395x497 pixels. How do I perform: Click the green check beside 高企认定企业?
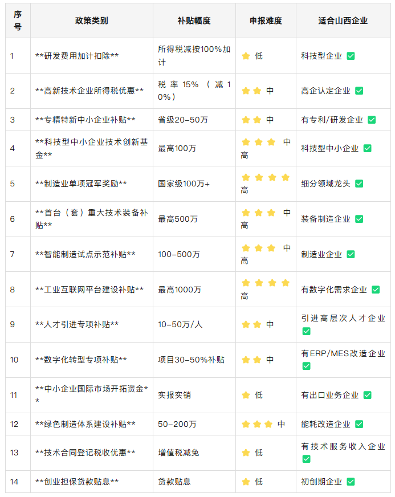(359, 91)
